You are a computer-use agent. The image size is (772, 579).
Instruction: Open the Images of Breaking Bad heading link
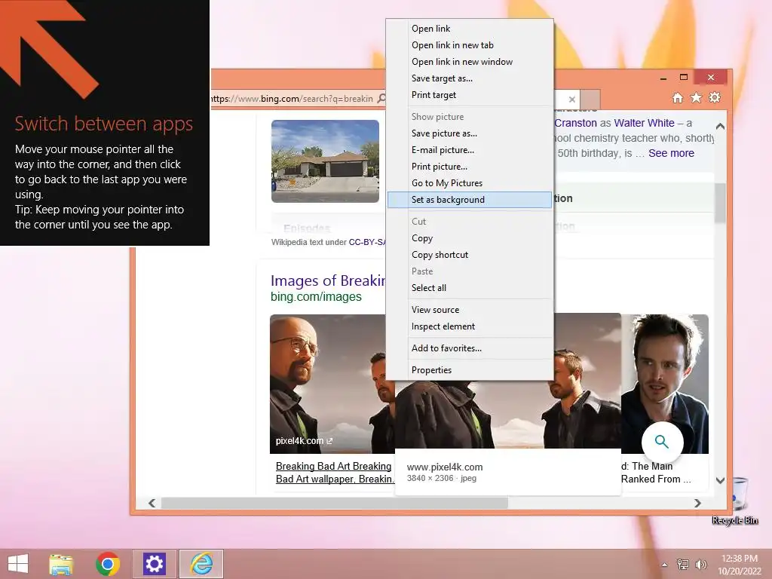328,280
